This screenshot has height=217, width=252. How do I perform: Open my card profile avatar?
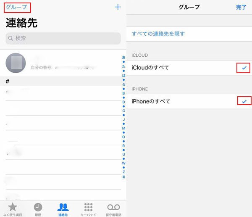[x=16, y=63]
